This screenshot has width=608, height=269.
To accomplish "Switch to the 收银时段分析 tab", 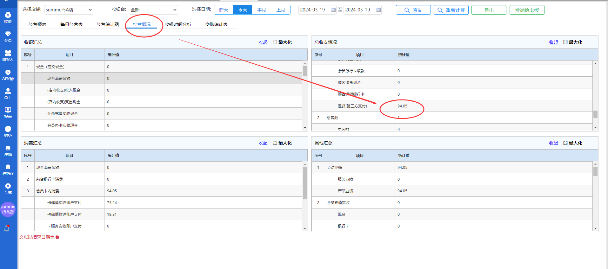I will [178, 24].
